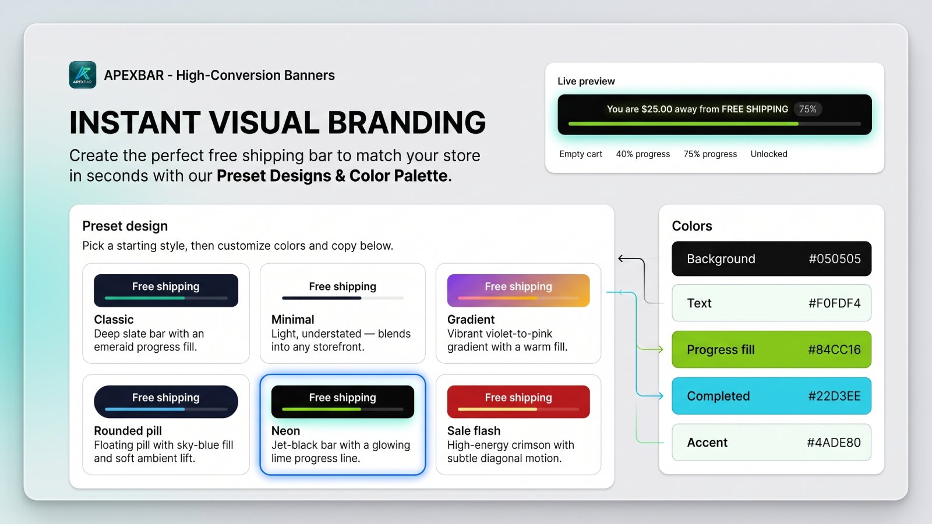The width and height of the screenshot is (932, 524).
Task: Select the Classic preset design card
Action: pyautogui.click(x=166, y=313)
